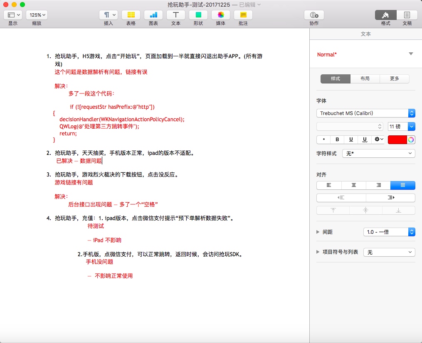
Task: Click the red text 游戏链接有问题
Action: (x=74, y=183)
